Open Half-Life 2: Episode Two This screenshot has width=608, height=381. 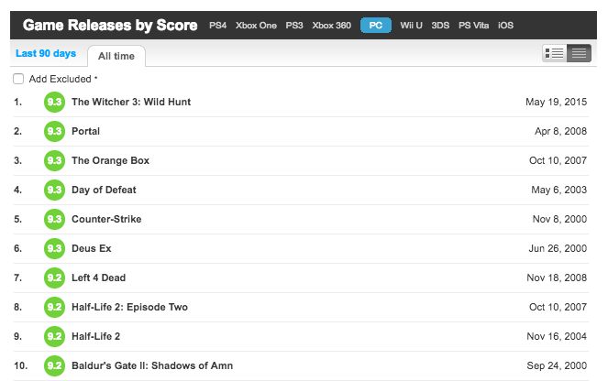click(130, 307)
